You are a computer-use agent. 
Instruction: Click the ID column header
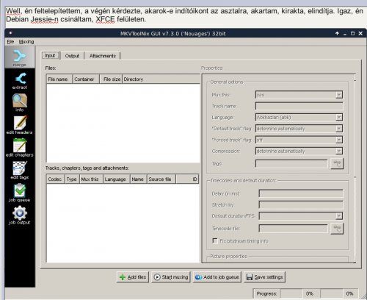click(x=187, y=179)
